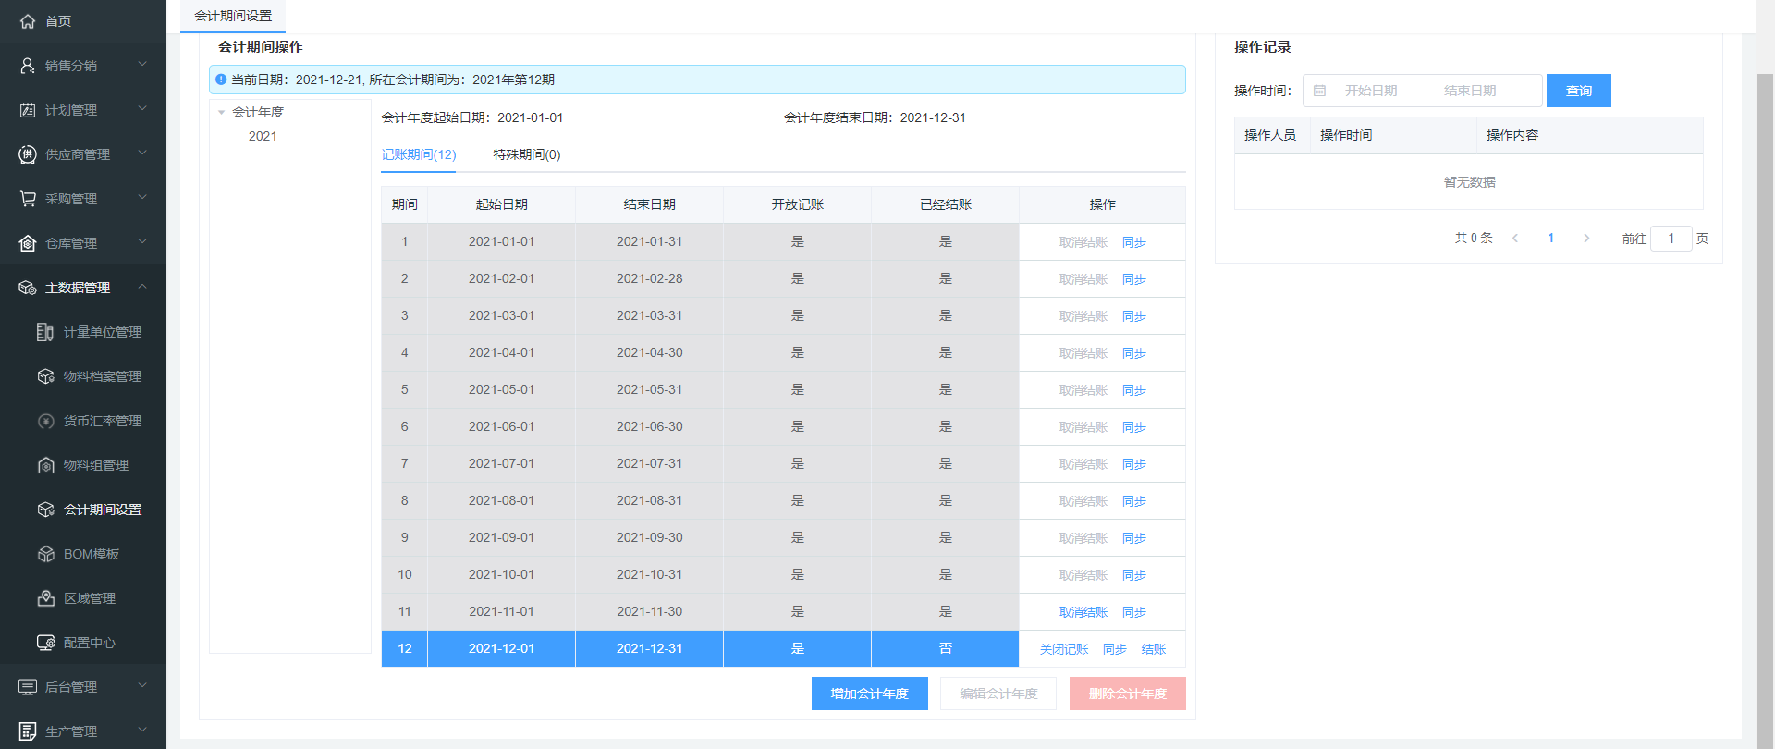Click the 增加会计年度 button
The width and height of the screenshot is (1775, 749).
pos(869,694)
